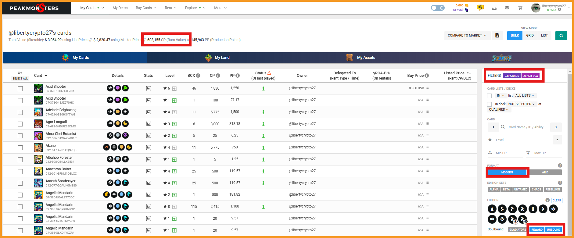
Task: Open the stats chart icon for Akane
Action: pyautogui.click(x=149, y=147)
